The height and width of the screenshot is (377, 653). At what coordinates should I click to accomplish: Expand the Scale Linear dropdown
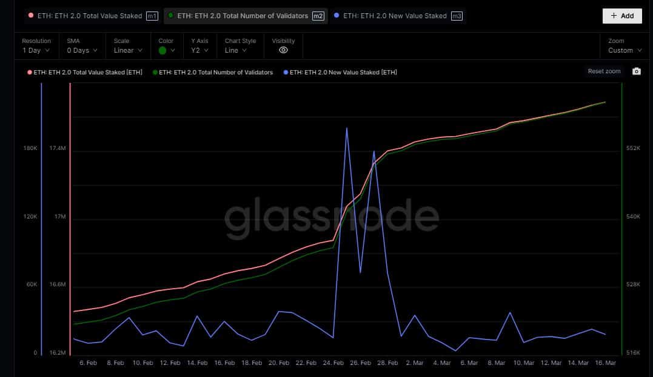[127, 50]
